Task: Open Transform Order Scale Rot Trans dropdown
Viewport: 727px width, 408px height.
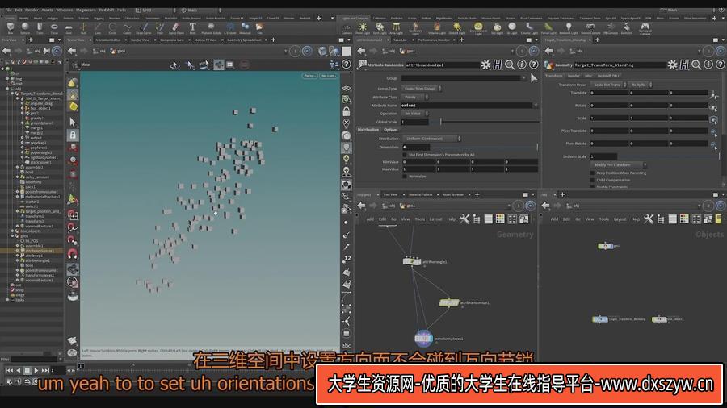Action: (609, 85)
